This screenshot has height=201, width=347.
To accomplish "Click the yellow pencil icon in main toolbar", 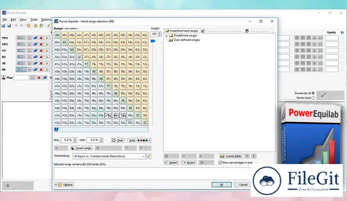I will pyautogui.click(x=49, y=26).
